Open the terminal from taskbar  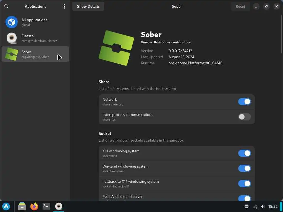point(46,206)
